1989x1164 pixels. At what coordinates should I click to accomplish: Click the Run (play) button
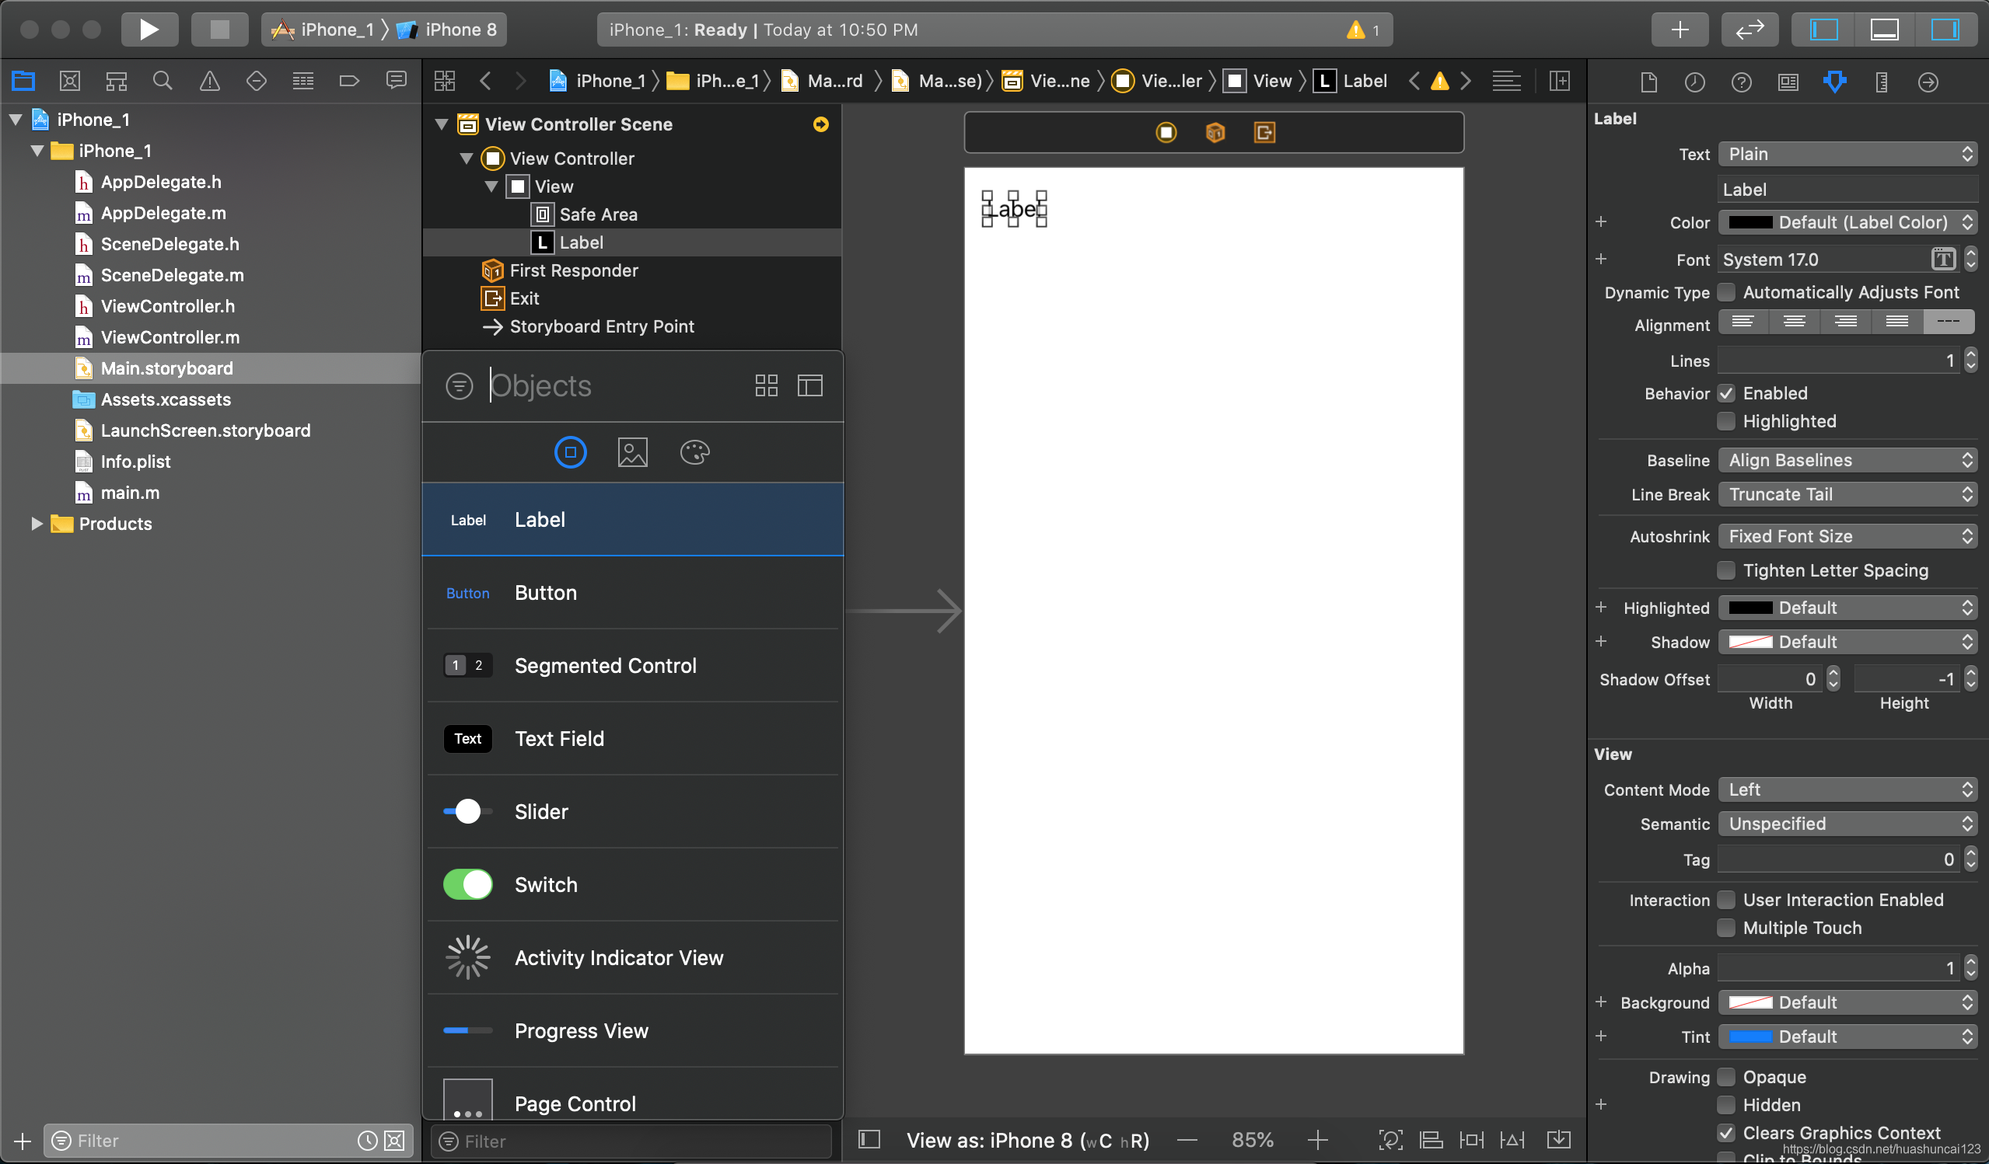[149, 30]
